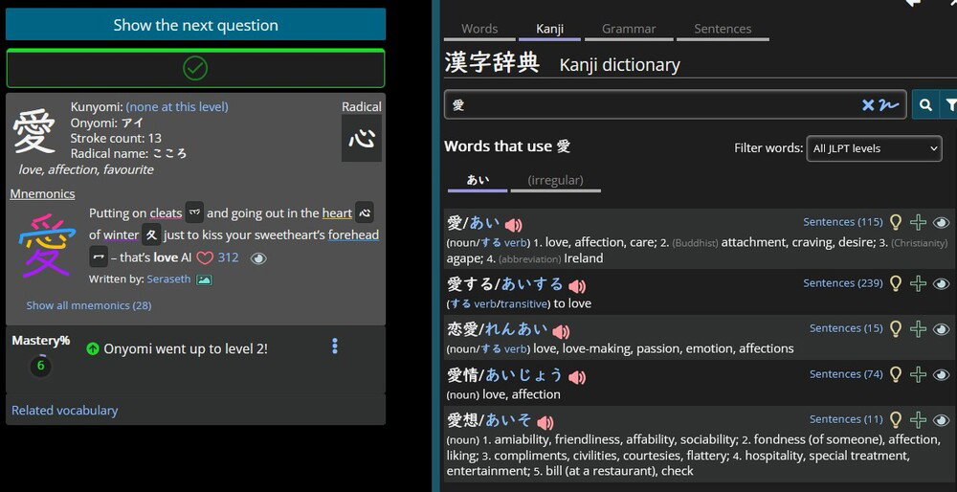Play audio for 恋愛 pronunciation
The image size is (957, 492).
pos(561,331)
